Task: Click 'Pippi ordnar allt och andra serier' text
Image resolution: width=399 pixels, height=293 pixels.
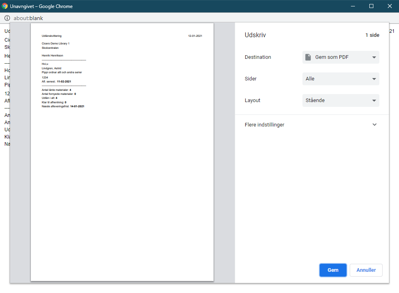Action: 62,72
